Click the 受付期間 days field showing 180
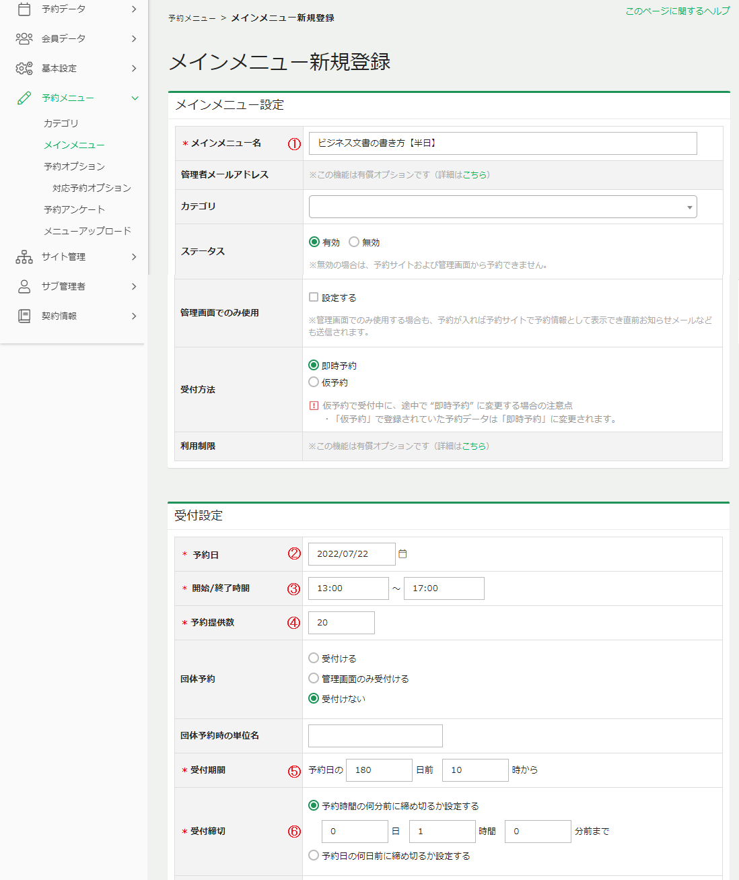739x880 pixels. point(379,770)
